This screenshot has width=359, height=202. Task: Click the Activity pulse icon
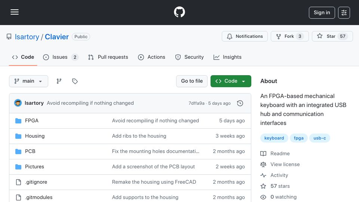coord(263,175)
